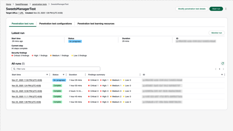The image size is (233, 131).
Task: Go to previous page of runs
Action: tap(216, 69)
